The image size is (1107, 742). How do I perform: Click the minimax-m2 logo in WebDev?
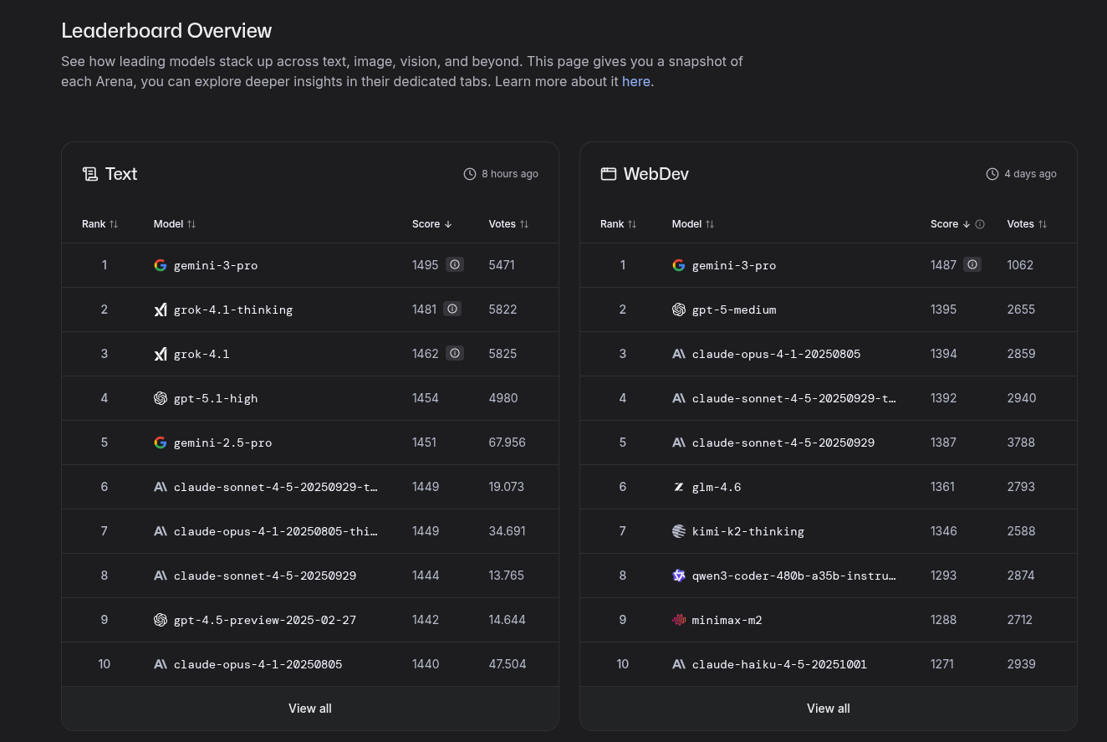[x=679, y=620]
